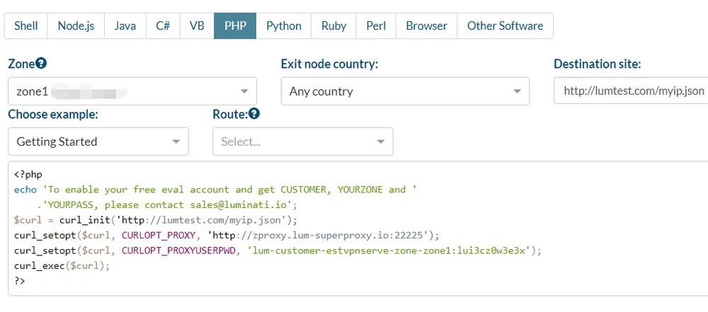Open the Choose example Getting Started dropdown

98,141
